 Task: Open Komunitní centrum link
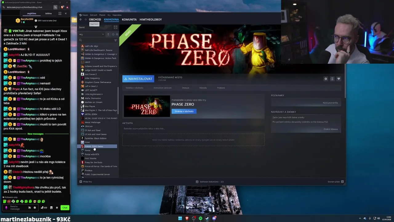(163, 88)
